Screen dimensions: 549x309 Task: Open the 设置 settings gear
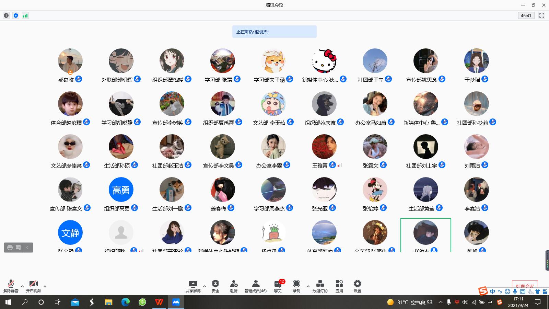[358, 286]
